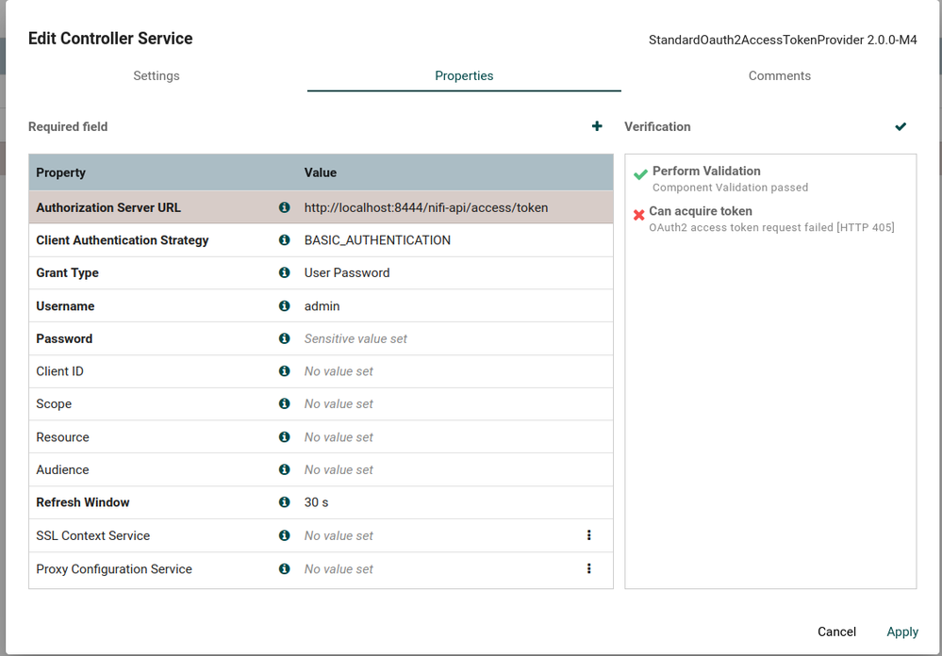Switch to the Settings tab
This screenshot has width=942, height=656.
(x=157, y=75)
